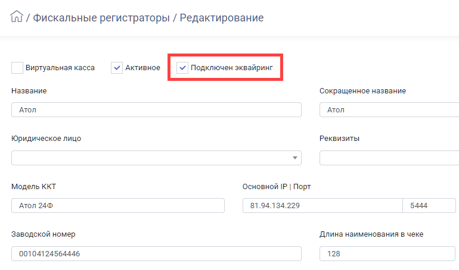This screenshot has width=459, height=270.
Task: Click the Юридическое лицо field label
Action: 46,139
